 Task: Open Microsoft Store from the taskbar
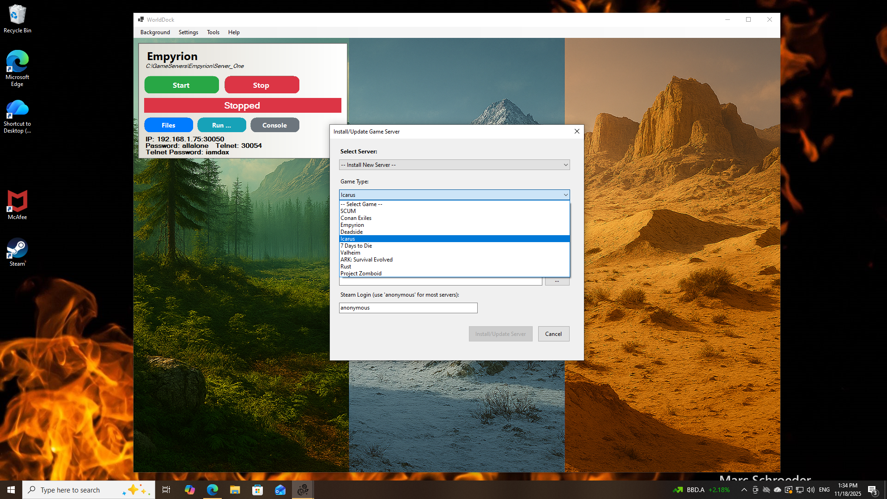tap(257, 489)
